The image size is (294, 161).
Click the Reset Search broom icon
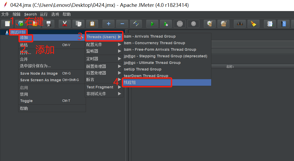(253, 24)
